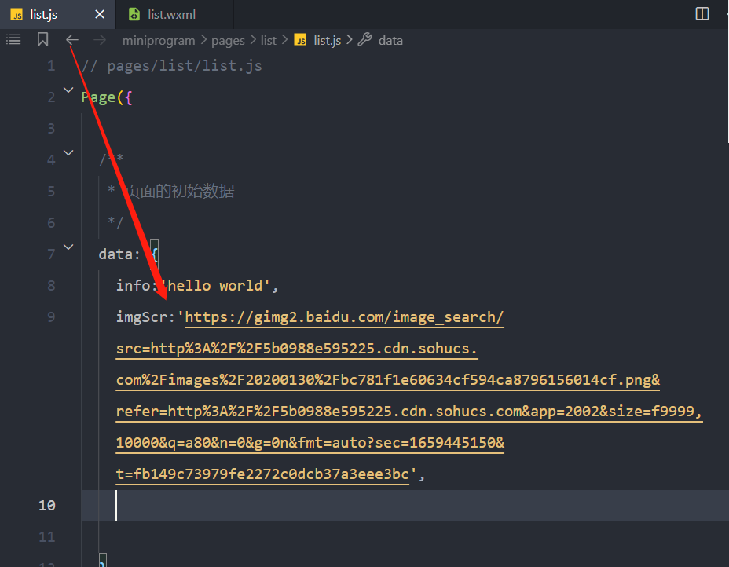Click the wxml icon on list.wxml tab
Image resolution: width=729 pixels, height=567 pixels.
click(x=134, y=14)
